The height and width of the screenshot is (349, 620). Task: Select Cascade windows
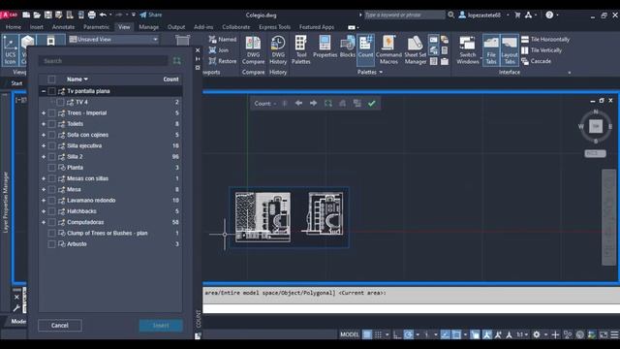(x=536, y=61)
